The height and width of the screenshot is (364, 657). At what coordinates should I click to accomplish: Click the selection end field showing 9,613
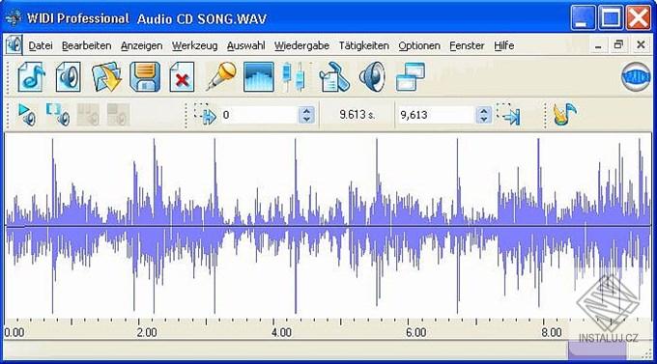pos(436,115)
